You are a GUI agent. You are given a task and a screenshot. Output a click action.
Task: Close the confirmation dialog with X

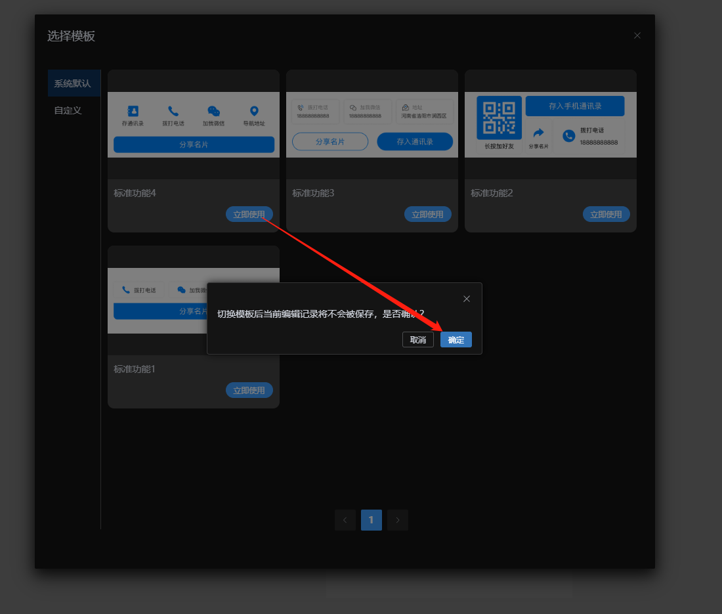pyautogui.click(x=467, y=299)
